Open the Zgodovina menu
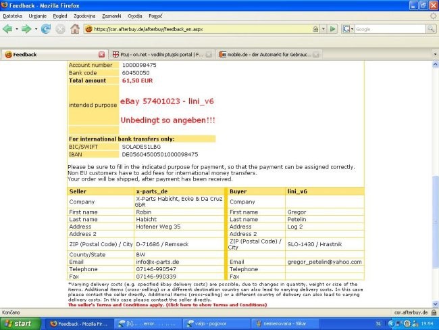This screenshot has width=439, height=330. (84, 16)
